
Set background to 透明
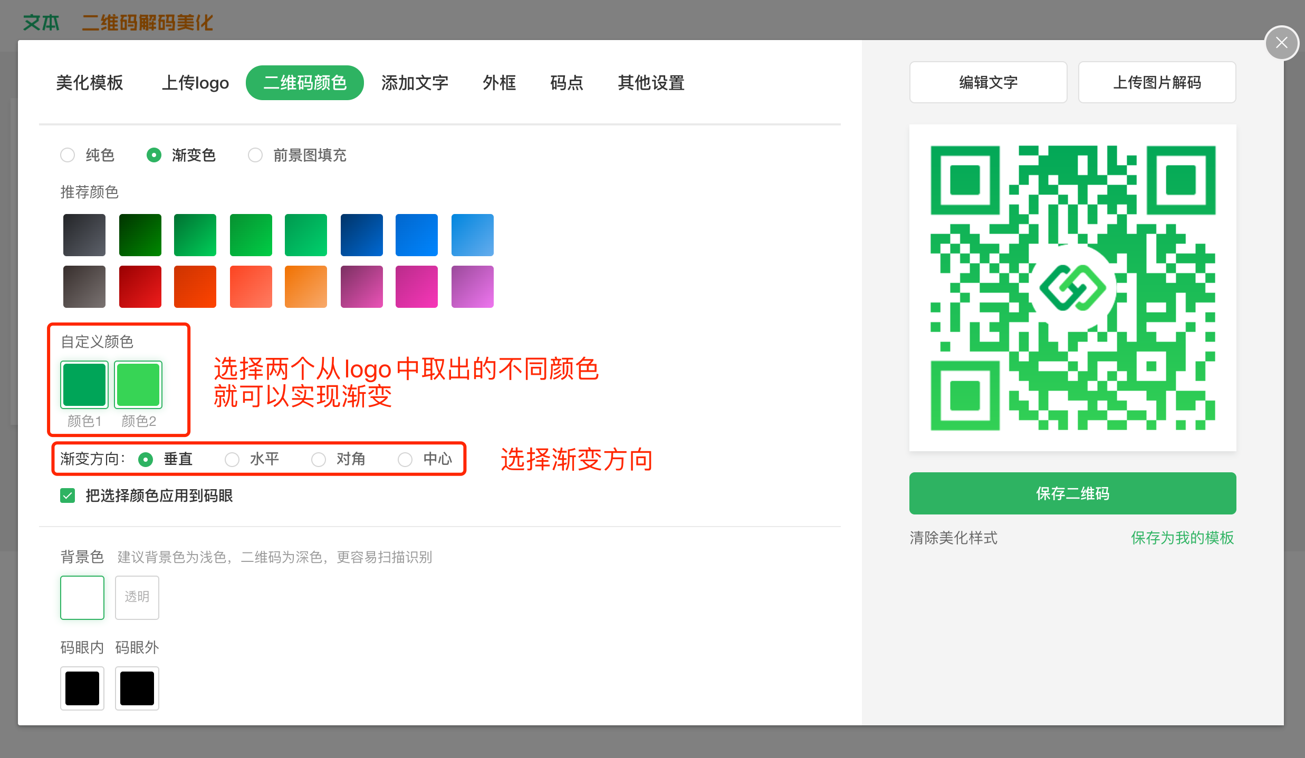tap(137, 598)
